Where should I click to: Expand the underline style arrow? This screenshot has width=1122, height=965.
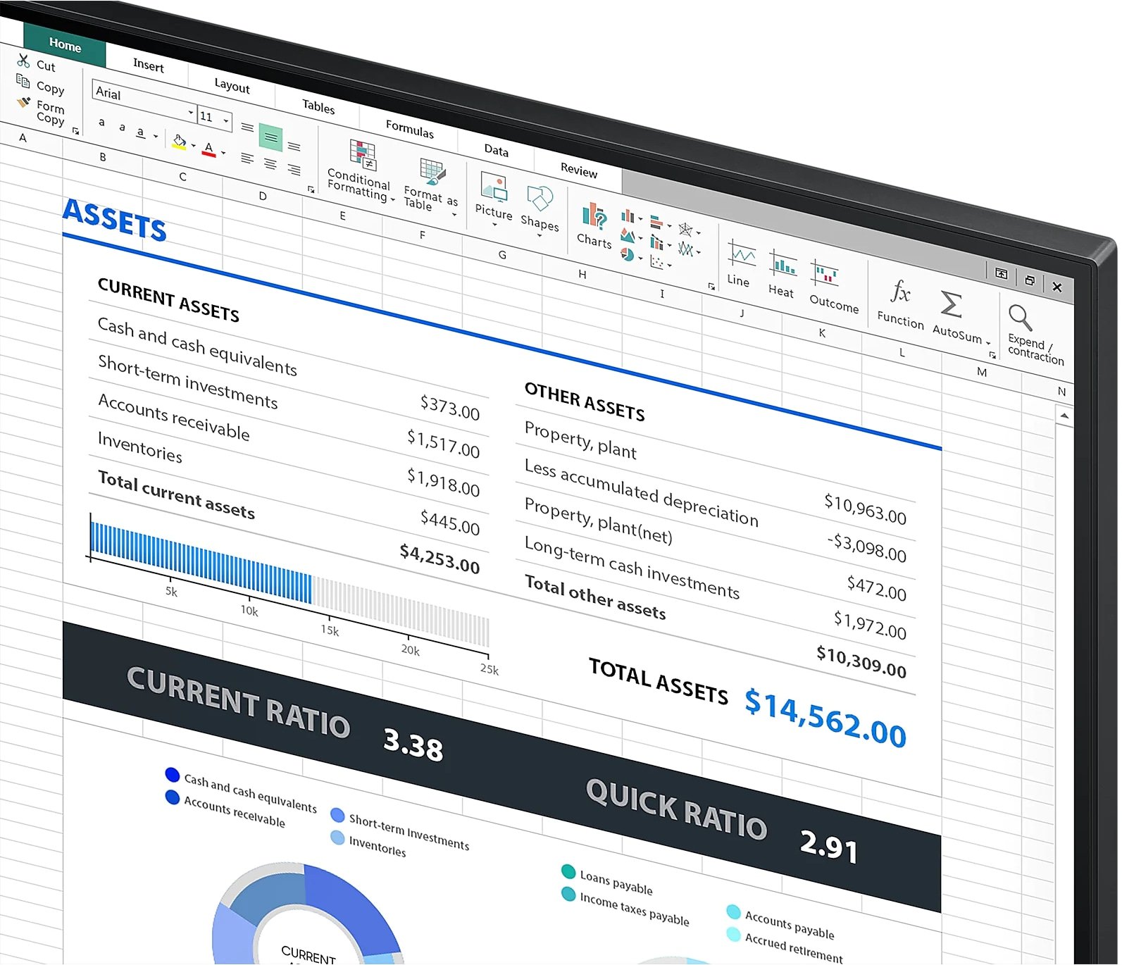[x=156, y=136]
